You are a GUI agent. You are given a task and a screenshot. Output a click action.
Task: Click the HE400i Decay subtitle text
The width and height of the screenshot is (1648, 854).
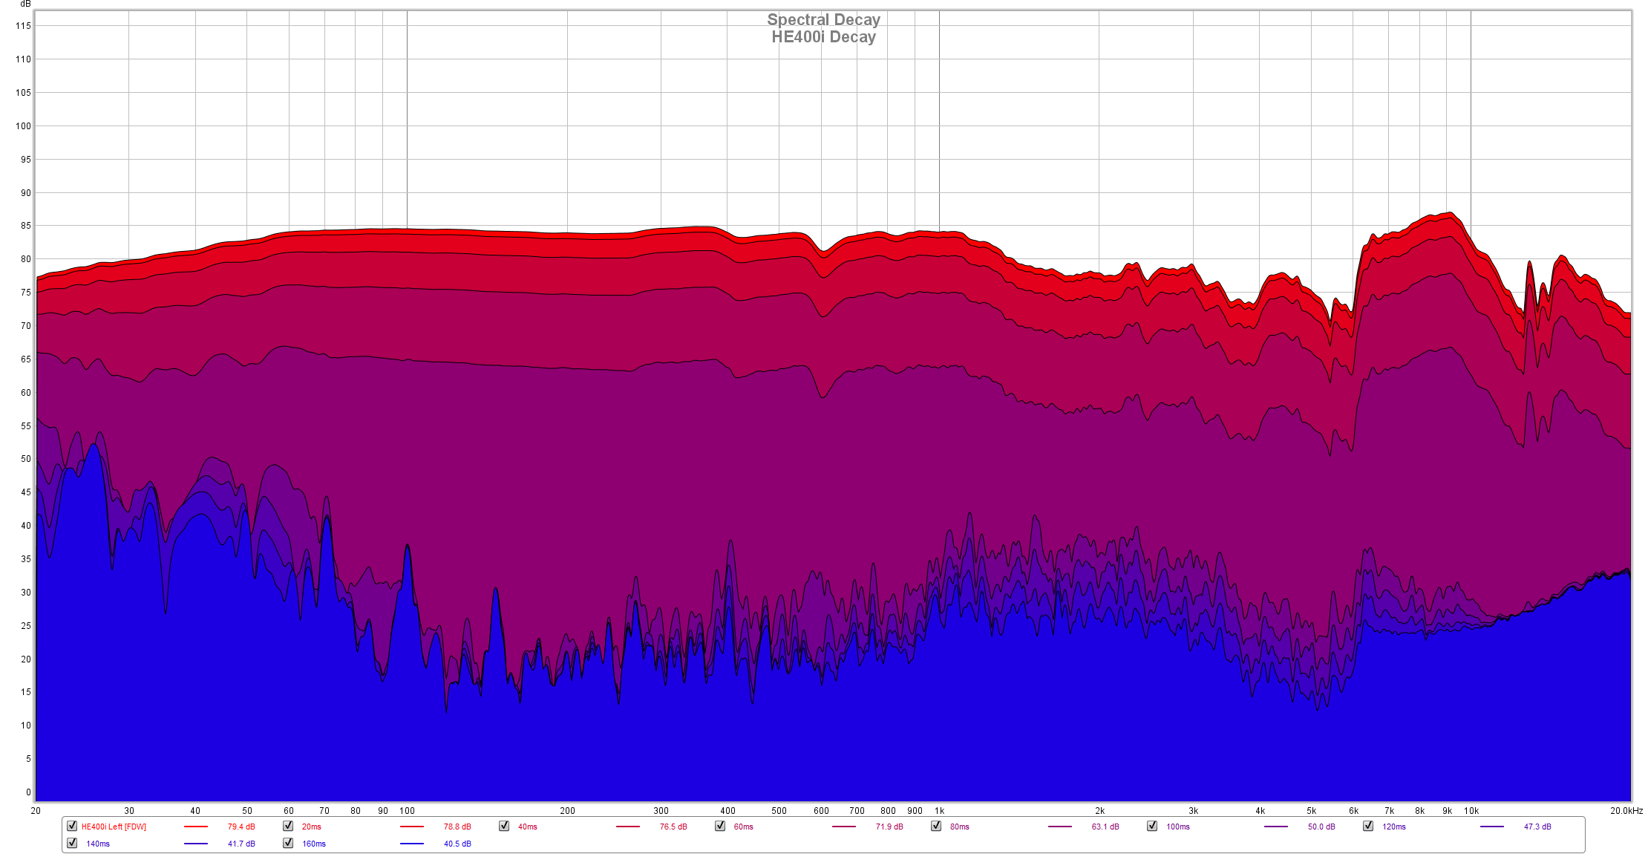(823, 37)
